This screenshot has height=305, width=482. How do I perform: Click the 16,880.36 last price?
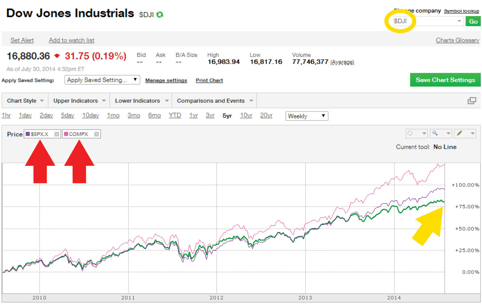tap(29, 56)
